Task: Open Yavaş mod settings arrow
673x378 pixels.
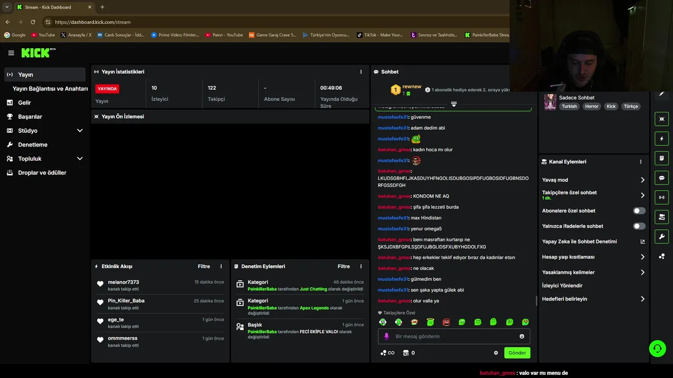Action: click(643, 180)
